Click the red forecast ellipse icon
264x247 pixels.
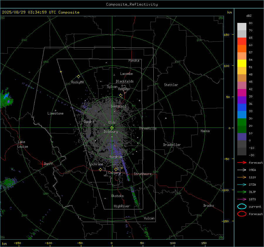(x=242, y=214)
